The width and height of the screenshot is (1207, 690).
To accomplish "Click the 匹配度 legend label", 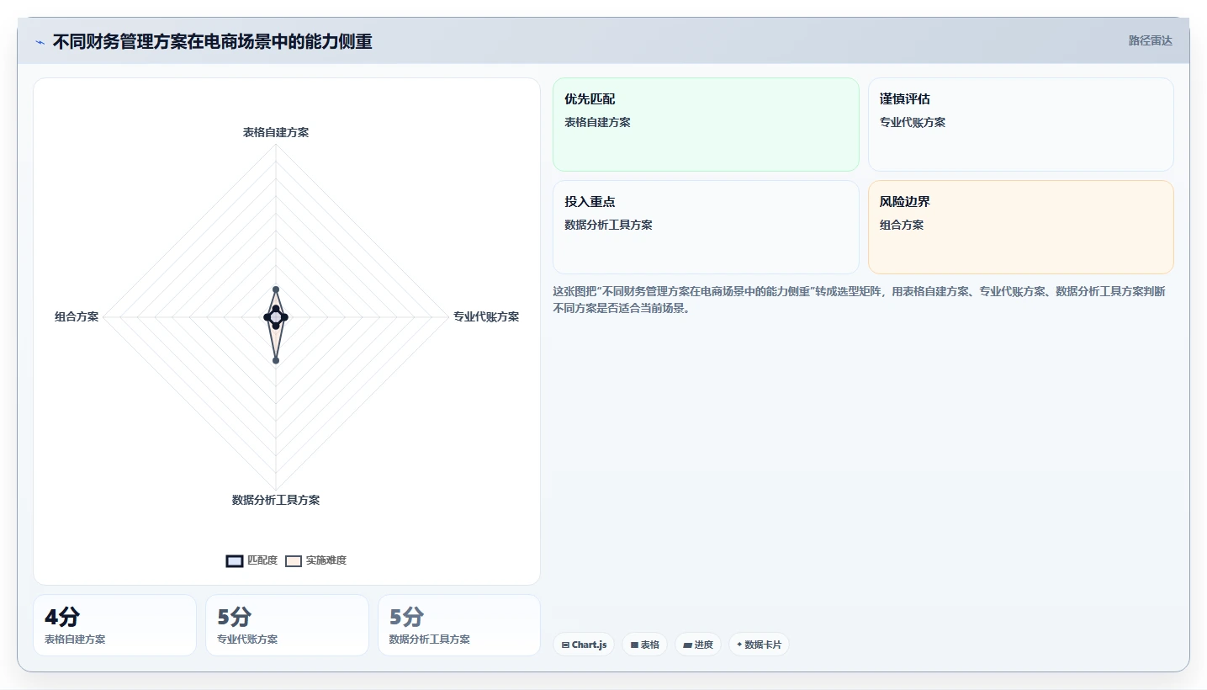I will (x=262, y=560).
